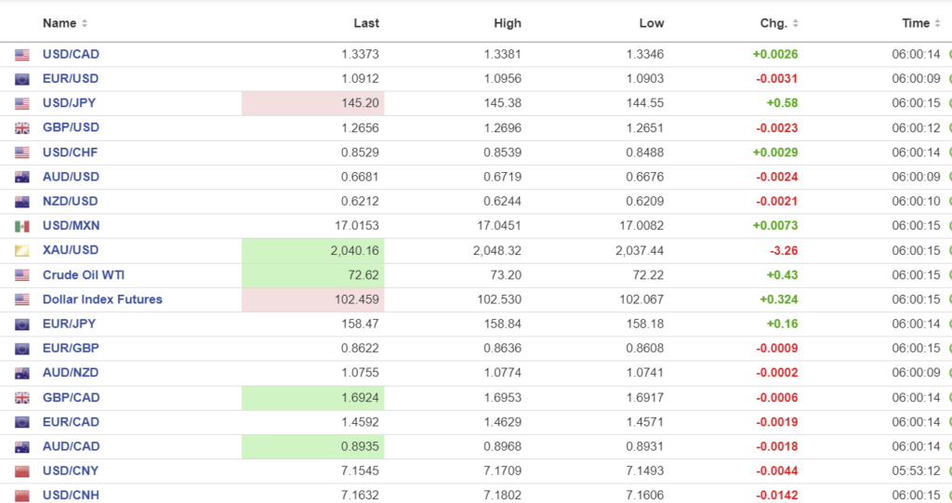Click the Australian flag icon next to AUD/NZD
This screenshot has height=503, width=952.
coord(22,373)
